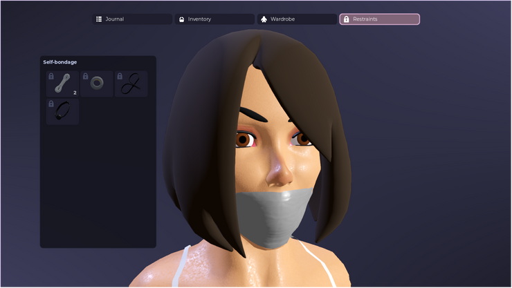512x288 pixels.
Task: Open the Journal tab
Action: (x=133, y=19)
